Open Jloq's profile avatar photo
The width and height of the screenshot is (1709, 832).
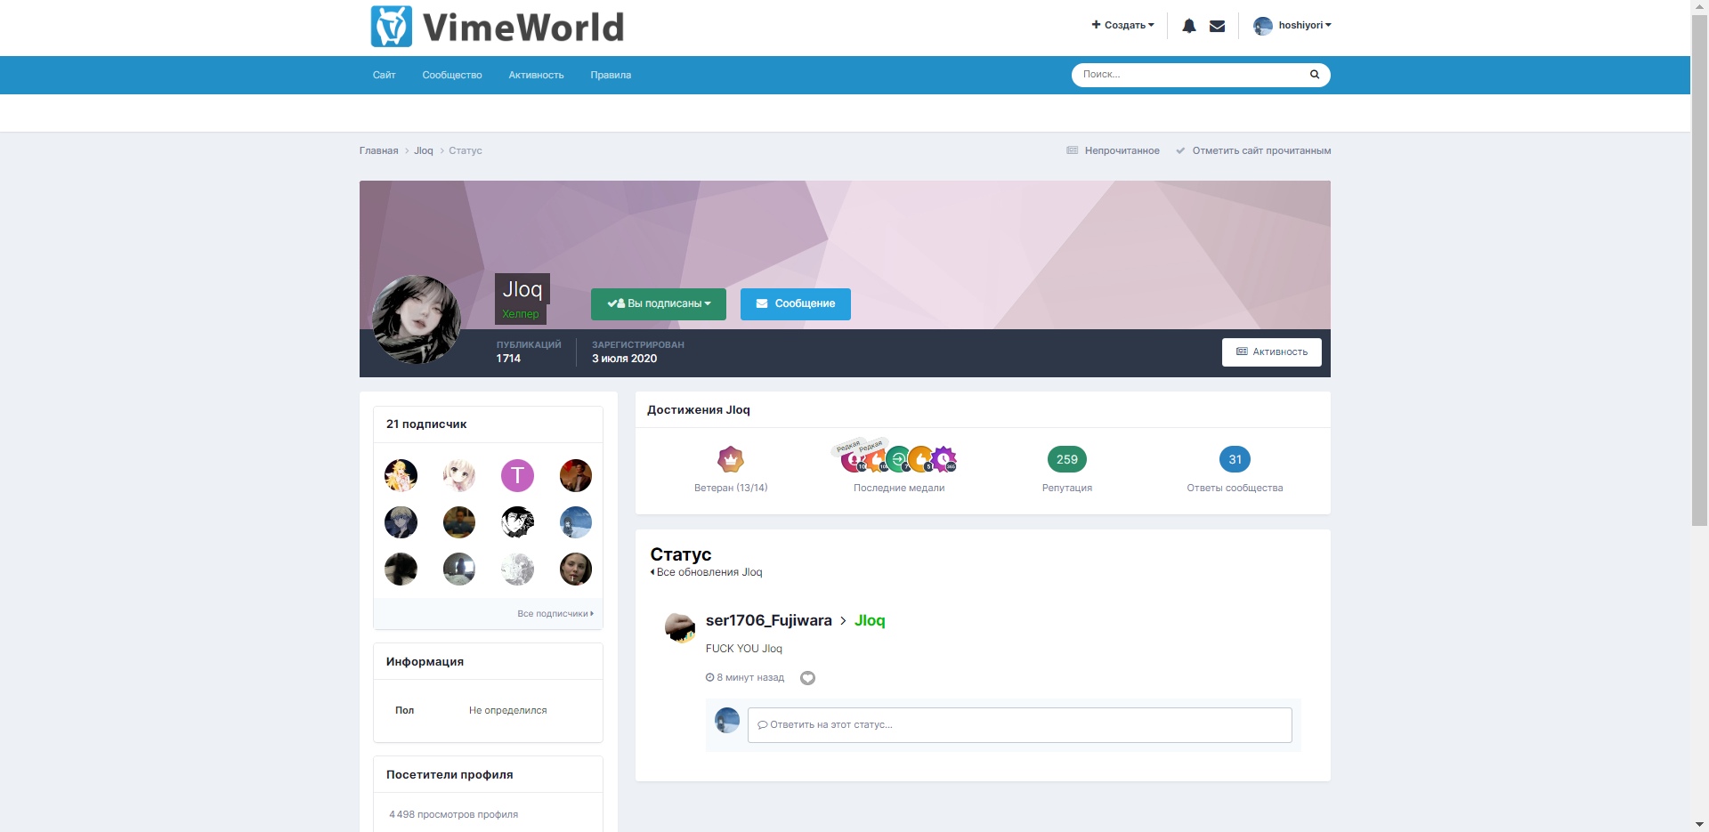[416, 319]
